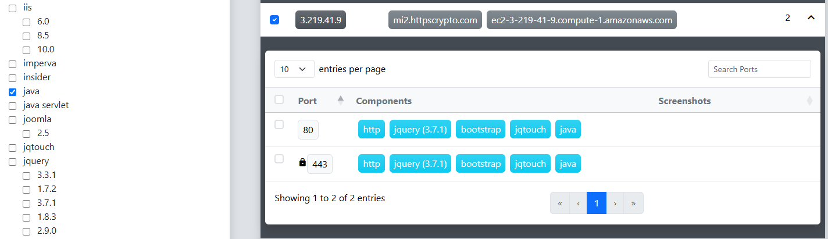The height and width of the screenshot is (239, 828).
Task: Click bootstrap tag in port 80 row
Action: [481, 130]
